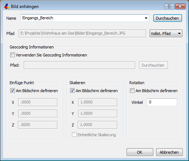Click the Einfüge Punkt Z field
189x161 pixels.
point(38,125)
